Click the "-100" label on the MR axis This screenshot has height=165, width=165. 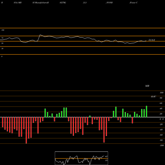[162, 146]
